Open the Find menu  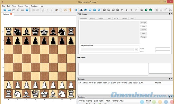(27, 6)
